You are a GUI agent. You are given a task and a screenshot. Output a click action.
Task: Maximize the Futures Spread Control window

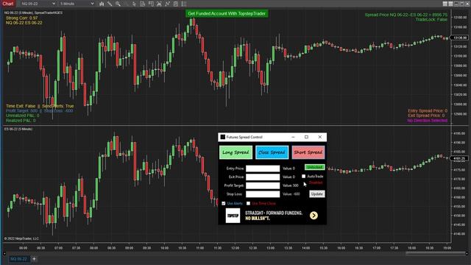(x=306, y=137)
